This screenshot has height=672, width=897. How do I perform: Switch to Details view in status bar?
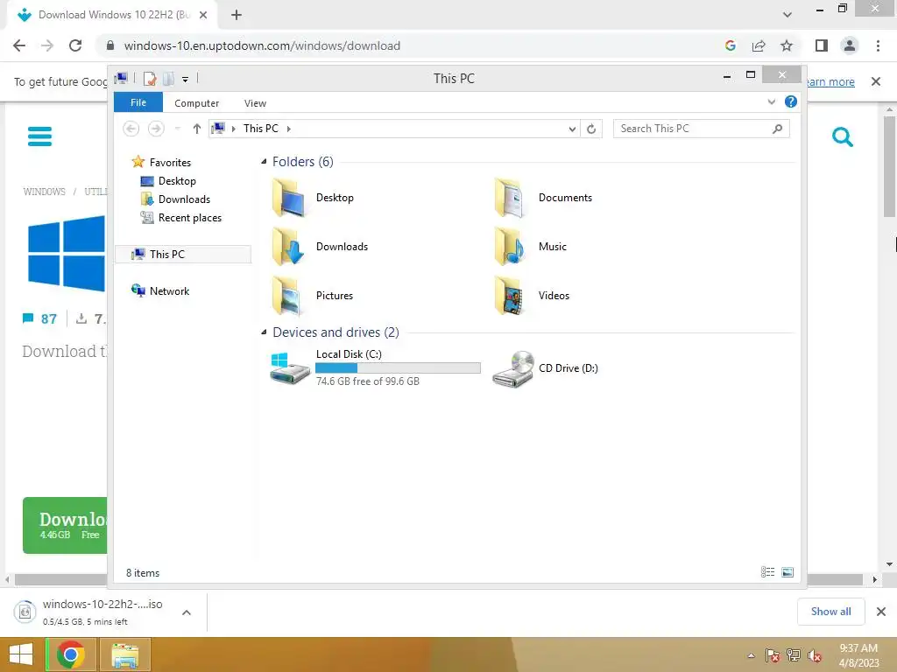[x=767, y=572]
